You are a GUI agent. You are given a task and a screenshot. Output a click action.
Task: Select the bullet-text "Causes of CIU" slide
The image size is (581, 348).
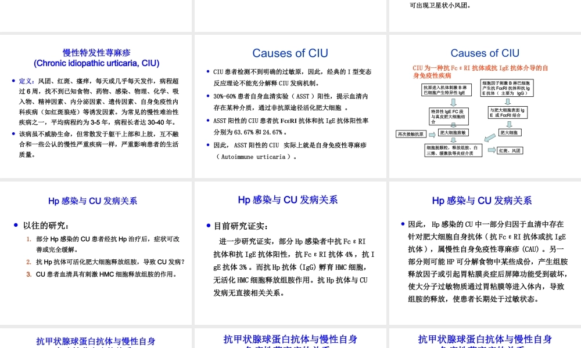(290, 107)
